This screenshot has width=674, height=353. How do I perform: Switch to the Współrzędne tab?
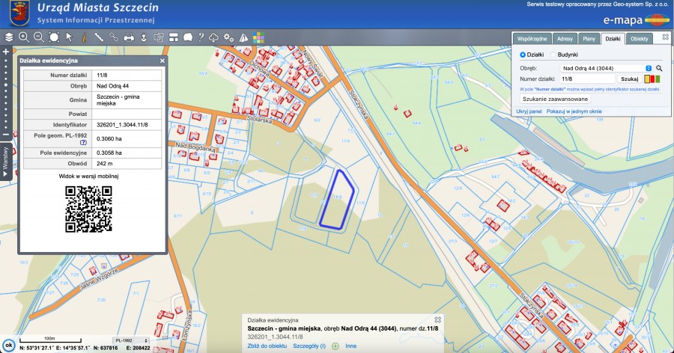coord(533,38)
